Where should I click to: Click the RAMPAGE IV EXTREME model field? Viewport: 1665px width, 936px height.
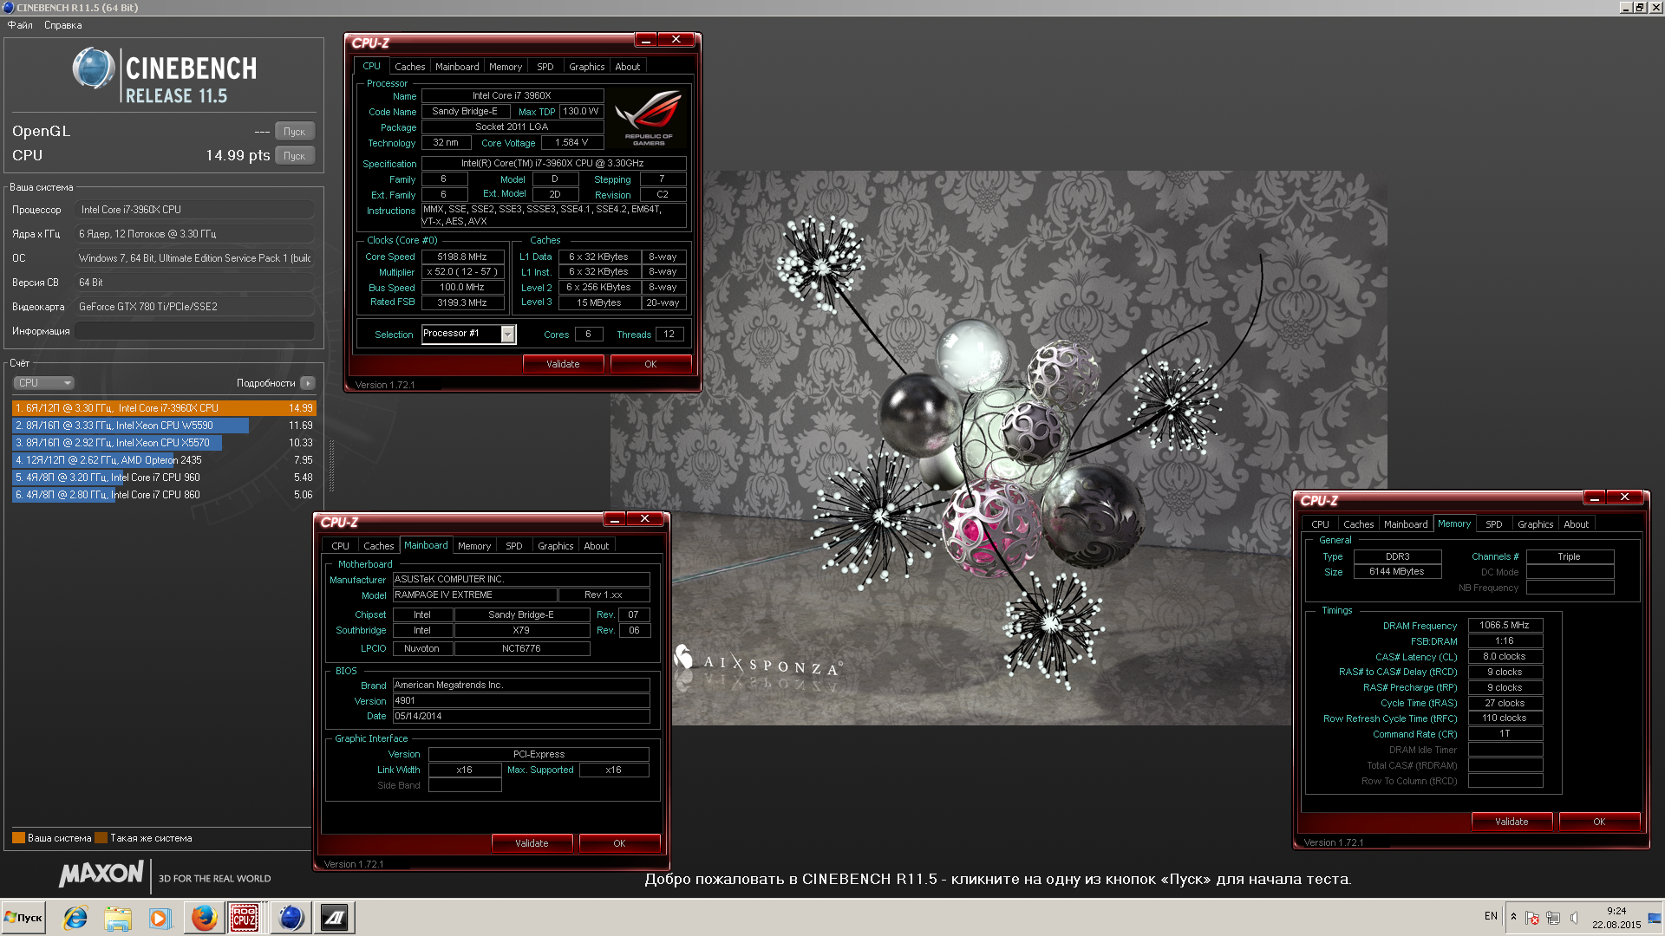[x=474, y=595]
